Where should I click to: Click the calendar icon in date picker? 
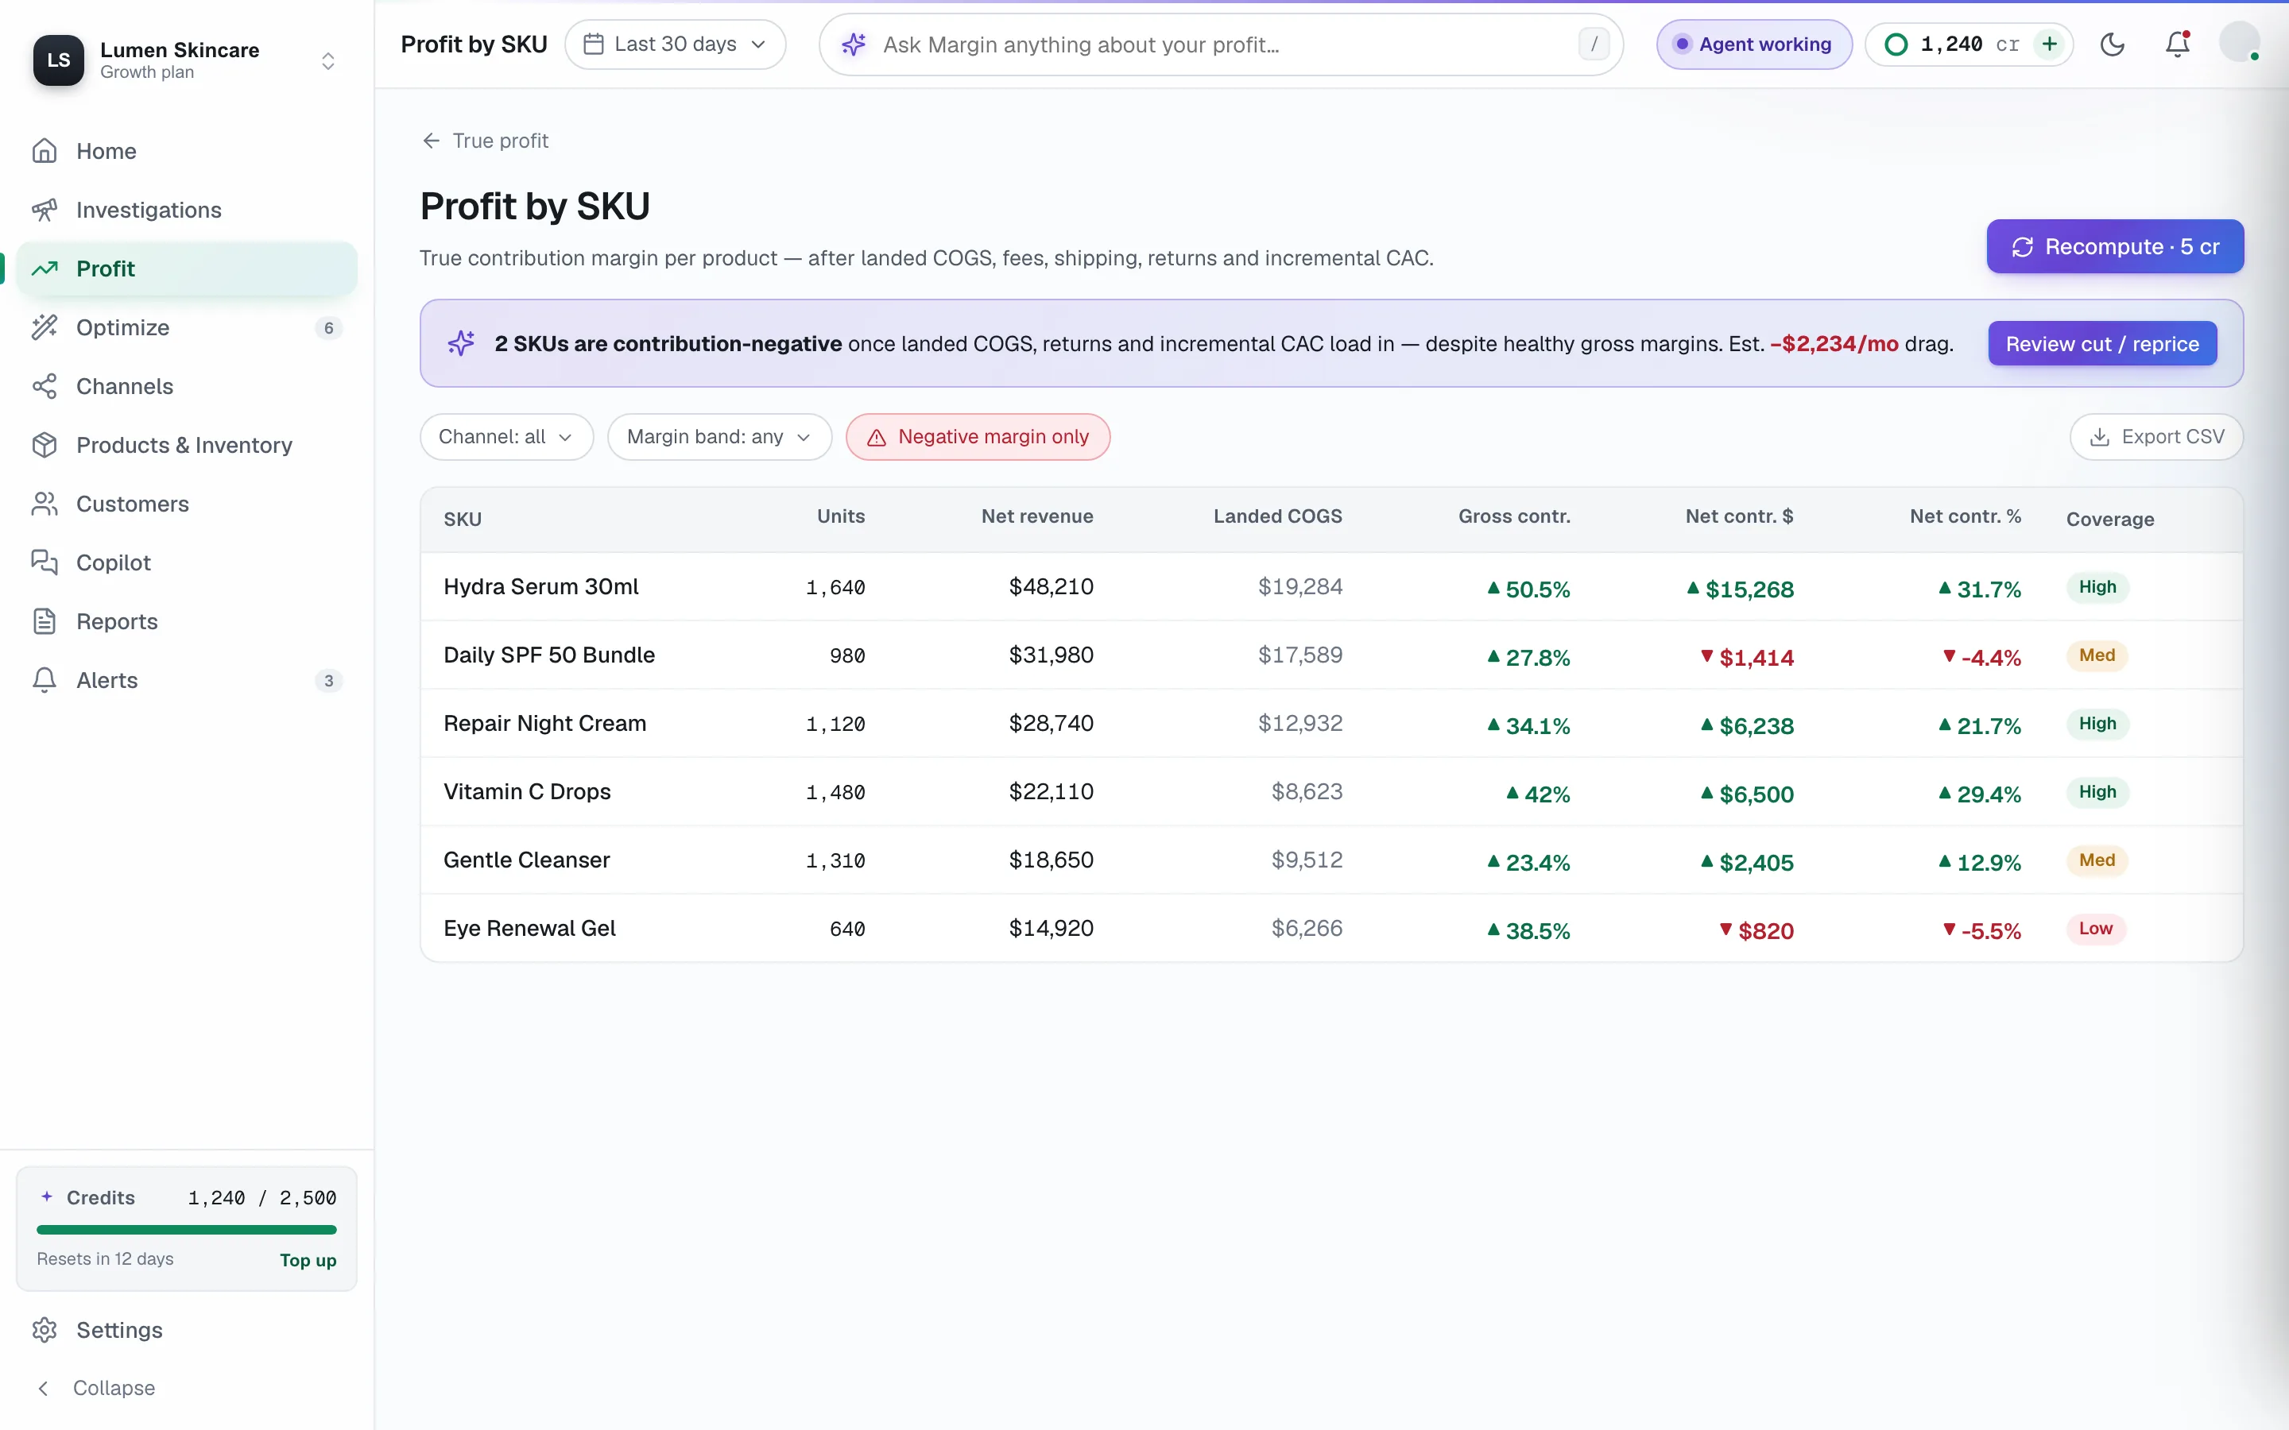click(x=593, y=44)
